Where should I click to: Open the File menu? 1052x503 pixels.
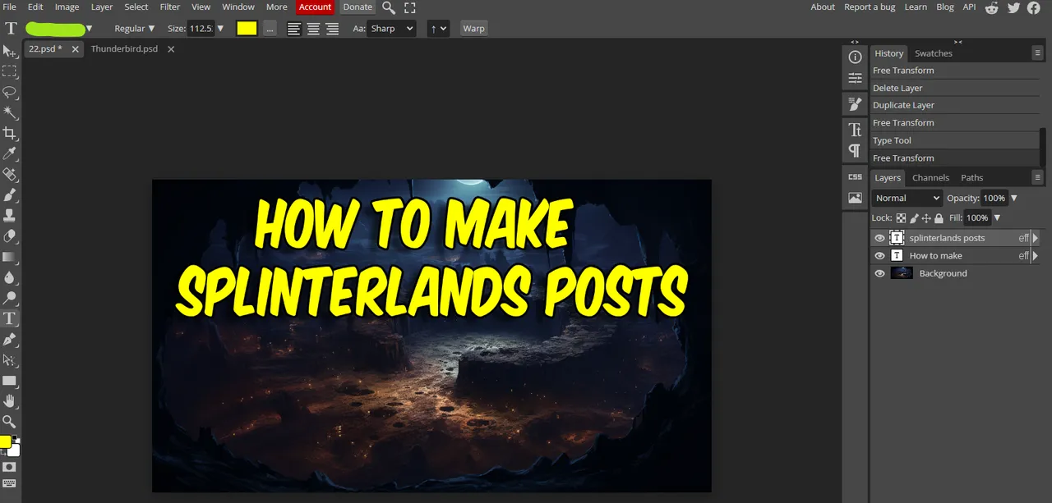coord(10,7)
